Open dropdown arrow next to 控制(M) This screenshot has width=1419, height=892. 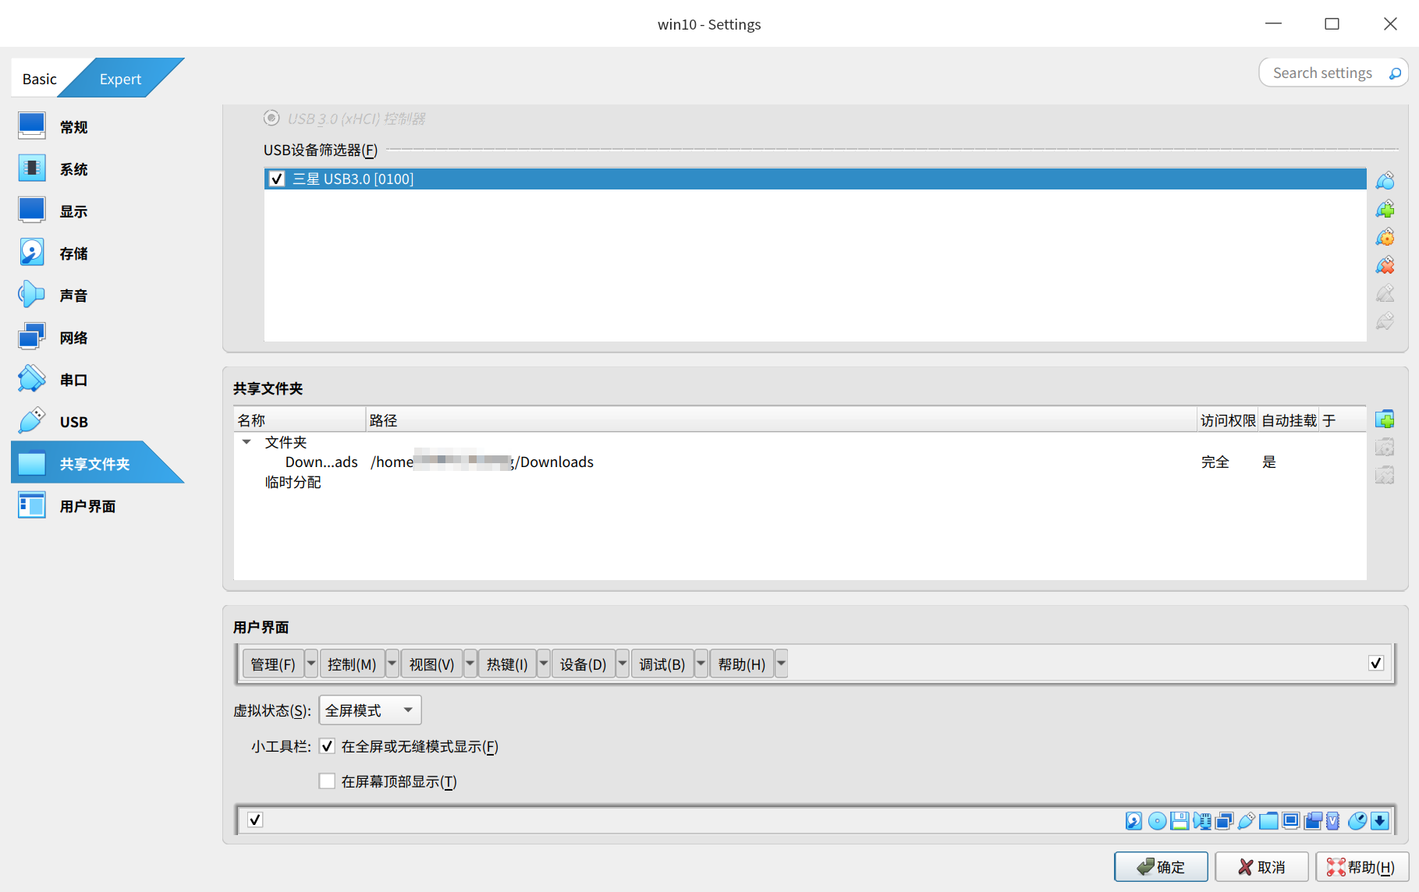coord(392,664)
